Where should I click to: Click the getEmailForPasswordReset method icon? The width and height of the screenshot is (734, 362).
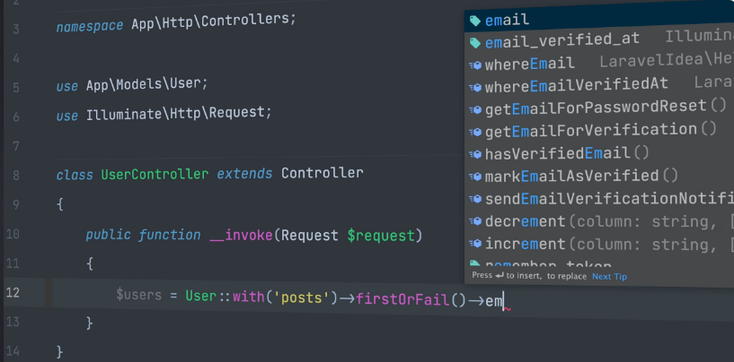pos(475,110)
